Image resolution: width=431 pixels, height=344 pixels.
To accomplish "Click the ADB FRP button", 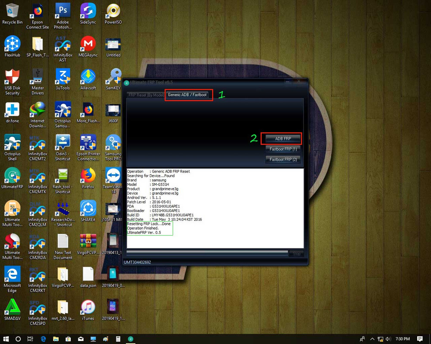I will pos(283,138).
